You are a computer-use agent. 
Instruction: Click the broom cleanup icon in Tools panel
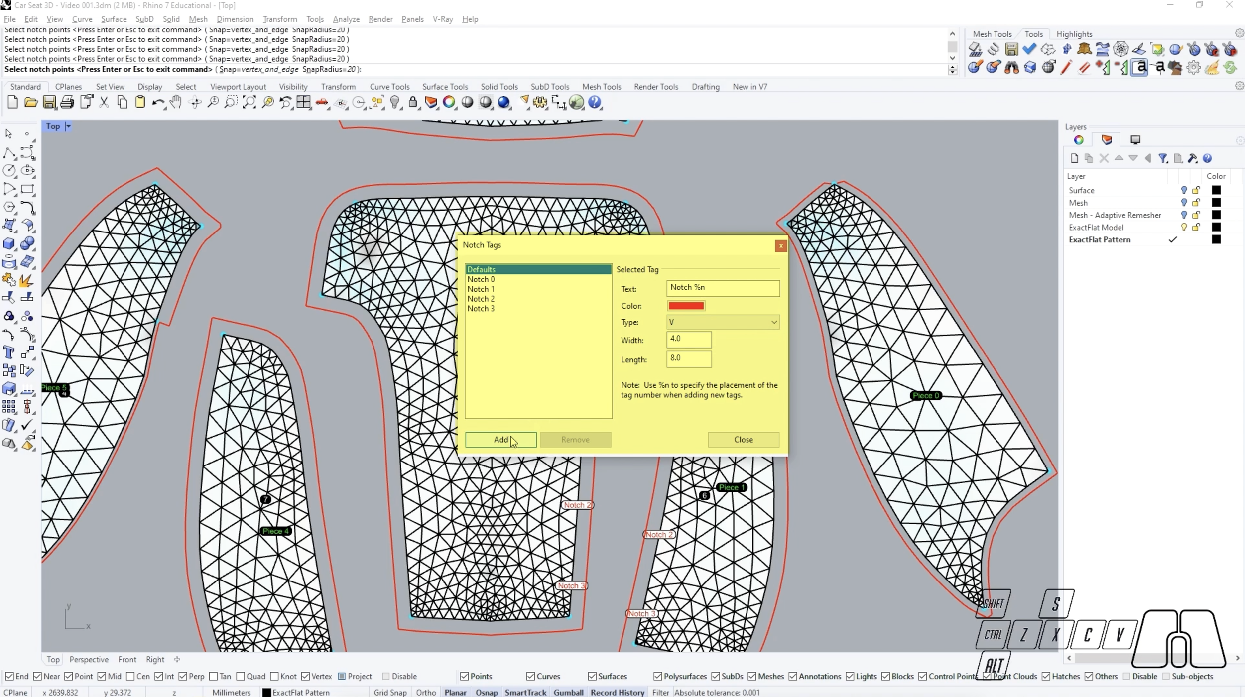[x=1212, y=67]
